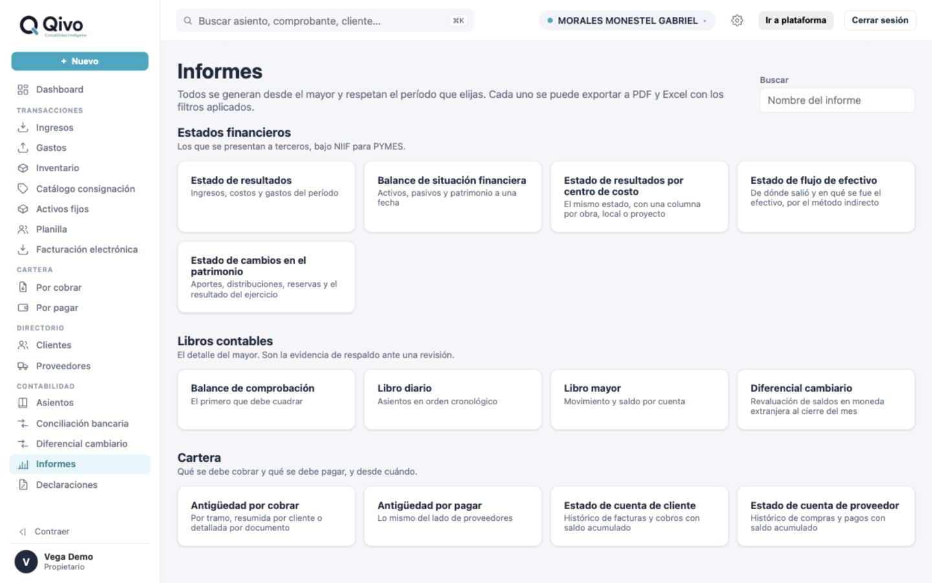Screen dimensions: 932x583
Task: Click Ir a plataforma button
Action: coord(795,20)
